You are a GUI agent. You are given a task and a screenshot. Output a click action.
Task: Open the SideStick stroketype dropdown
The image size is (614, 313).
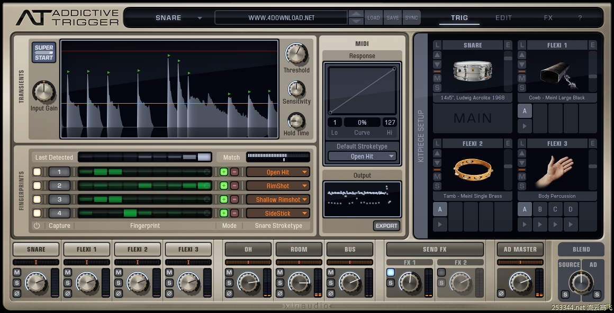pyautogui.click(x=278, y=213)
